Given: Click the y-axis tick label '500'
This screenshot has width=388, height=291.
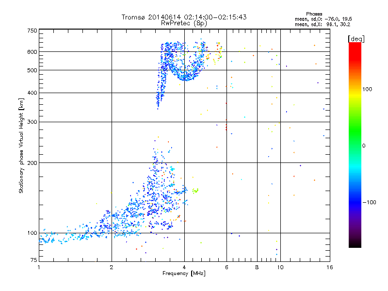Looking at the screenshot, I should (x=32, y=70).
